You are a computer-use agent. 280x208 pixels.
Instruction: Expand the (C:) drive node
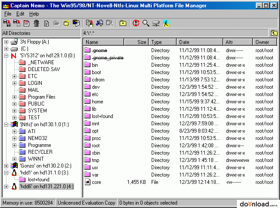click(6, 49)
